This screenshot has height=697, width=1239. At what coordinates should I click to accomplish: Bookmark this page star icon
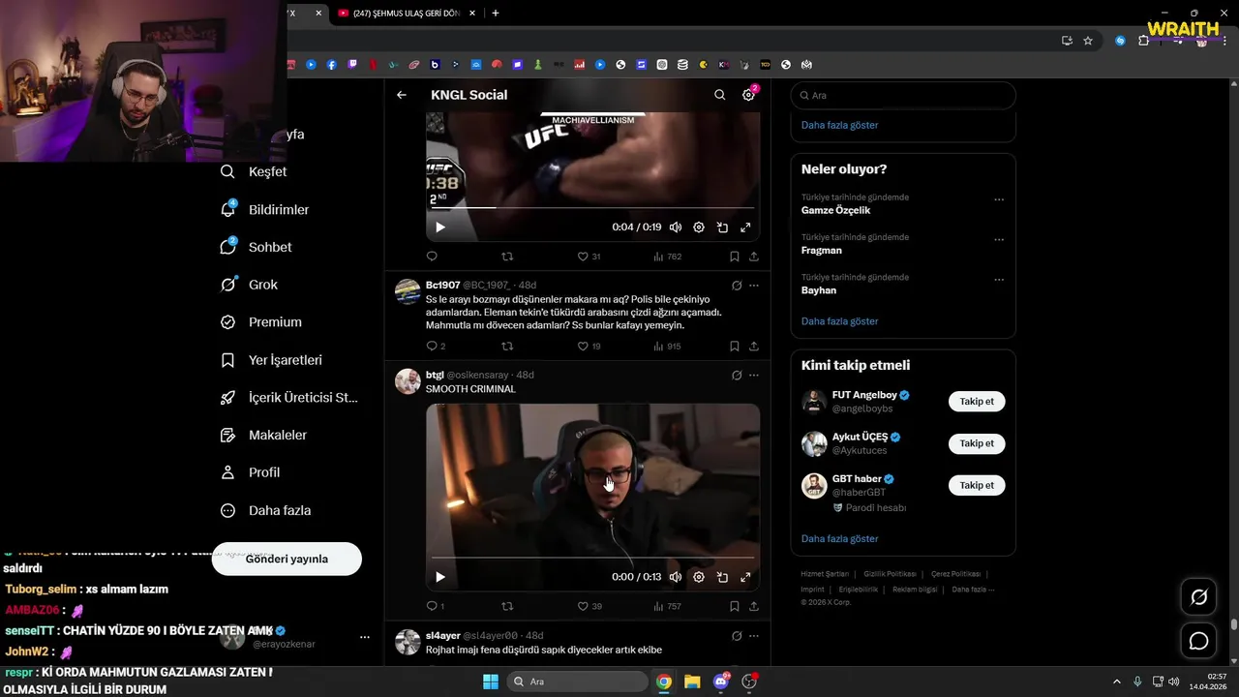(x=1088, y=41)
